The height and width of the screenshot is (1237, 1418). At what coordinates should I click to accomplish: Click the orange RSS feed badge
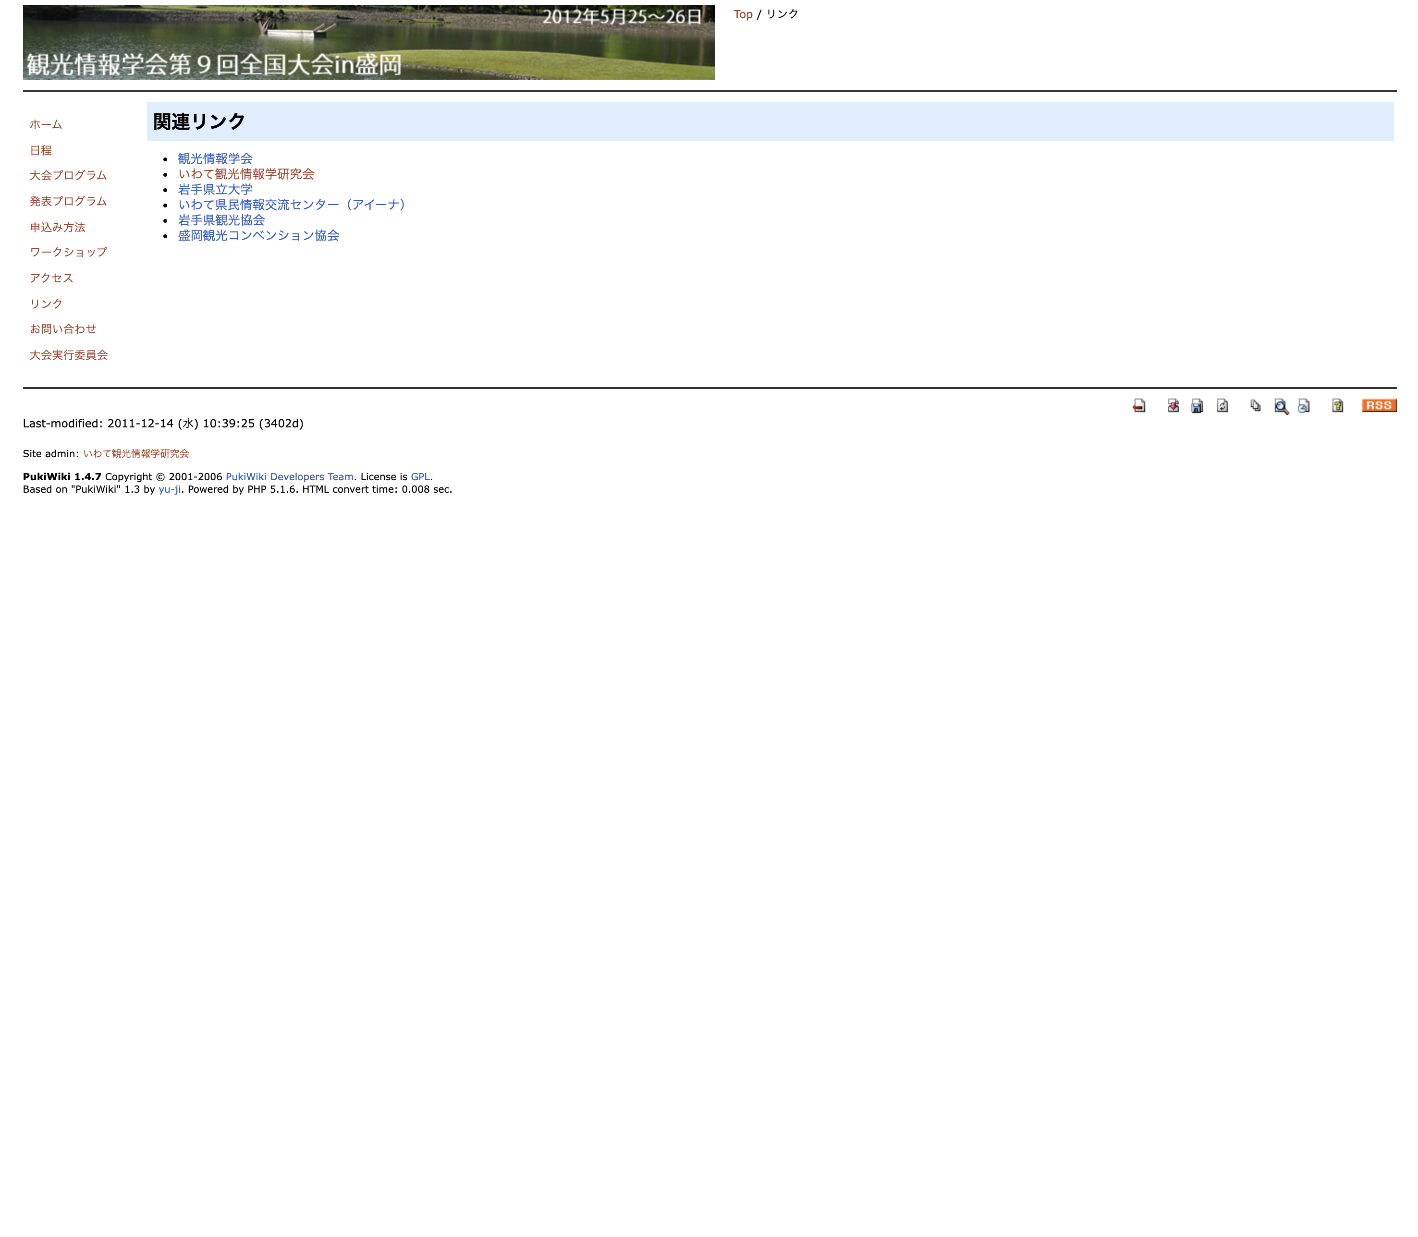1379,405
